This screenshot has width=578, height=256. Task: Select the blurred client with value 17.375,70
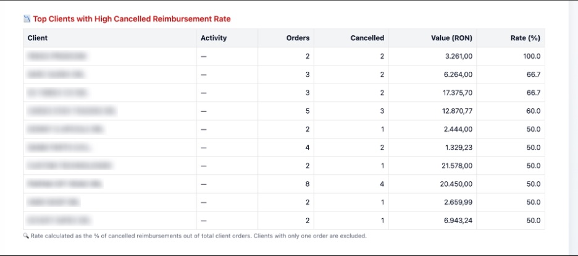click(57, 93)
